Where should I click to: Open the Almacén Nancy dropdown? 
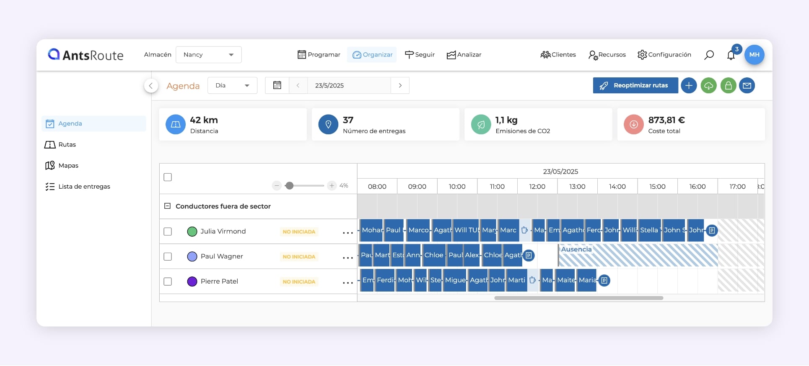click(x=208, y=55)
